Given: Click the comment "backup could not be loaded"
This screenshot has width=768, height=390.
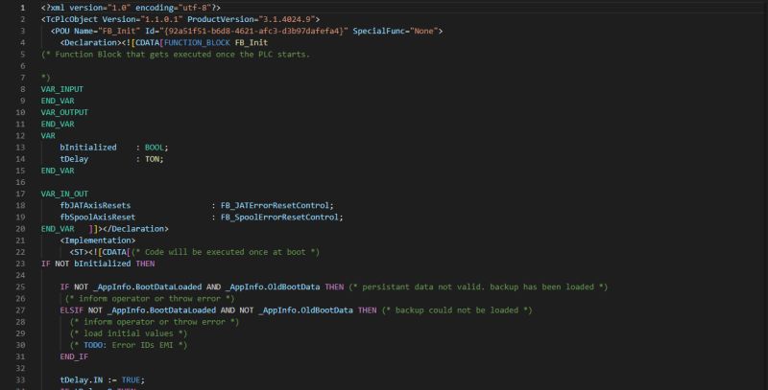Looking at the screenshot, I should click(x=457, y=310).
